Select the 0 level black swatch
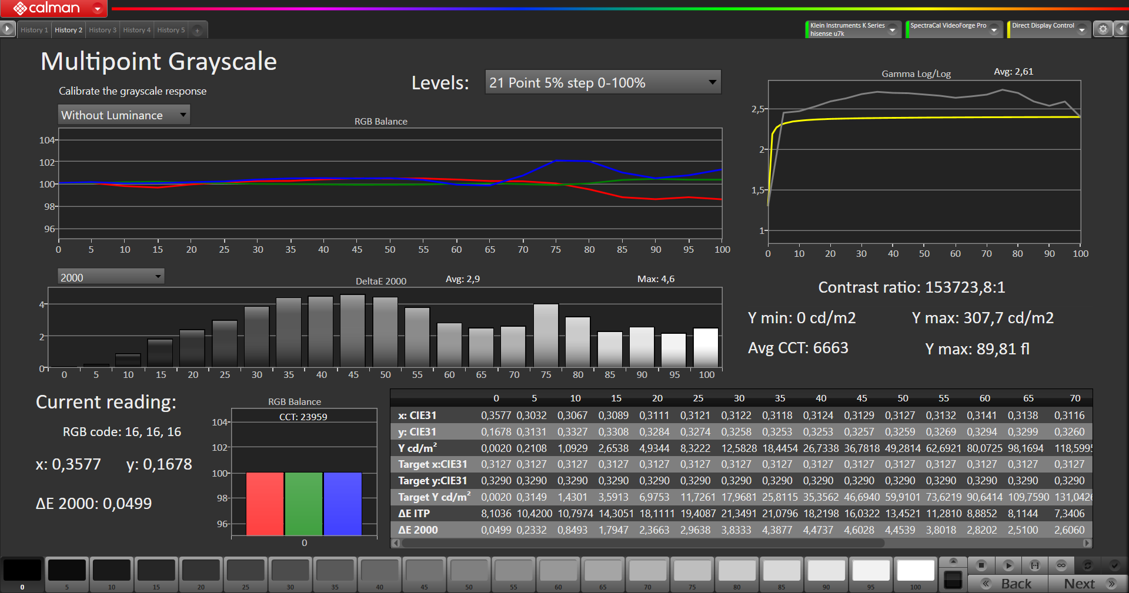This screenshot has width=1129, height=593. click(22, 573)
